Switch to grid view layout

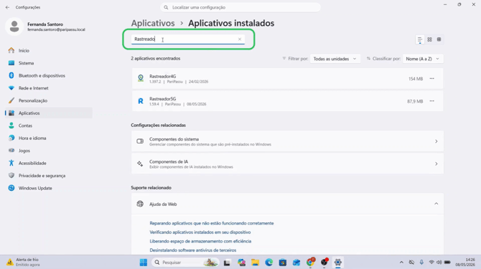[x=429, y=39]
